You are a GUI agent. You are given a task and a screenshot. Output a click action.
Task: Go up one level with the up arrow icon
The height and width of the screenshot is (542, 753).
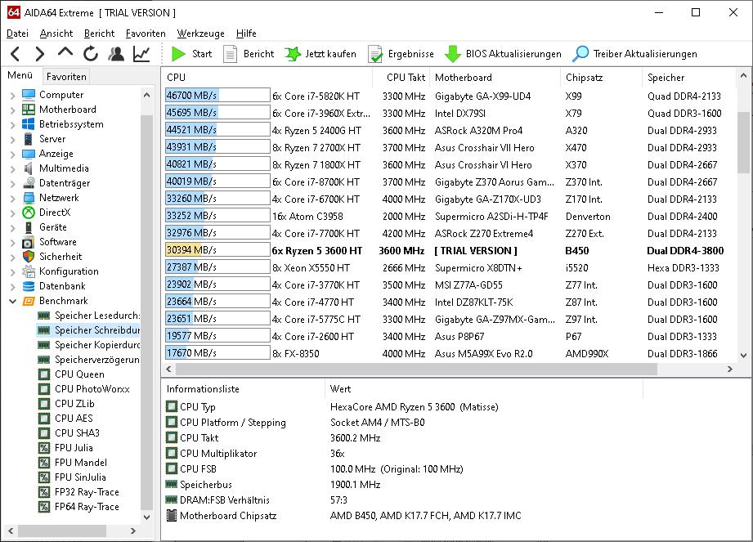tap(65, 52)
